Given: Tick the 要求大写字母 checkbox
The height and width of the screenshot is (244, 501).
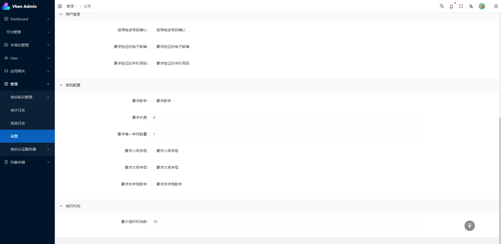Looking at the screenshot, I should (152, 167).
